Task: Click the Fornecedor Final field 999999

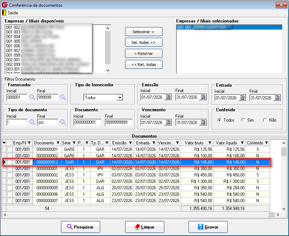Action: tap(47, 97)
